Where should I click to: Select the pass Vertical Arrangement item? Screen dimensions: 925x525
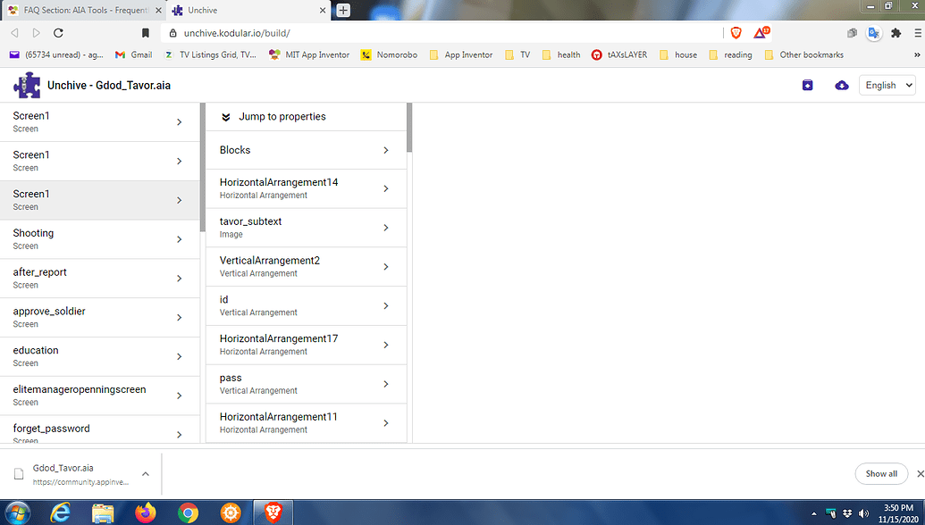tap(307, 384)
